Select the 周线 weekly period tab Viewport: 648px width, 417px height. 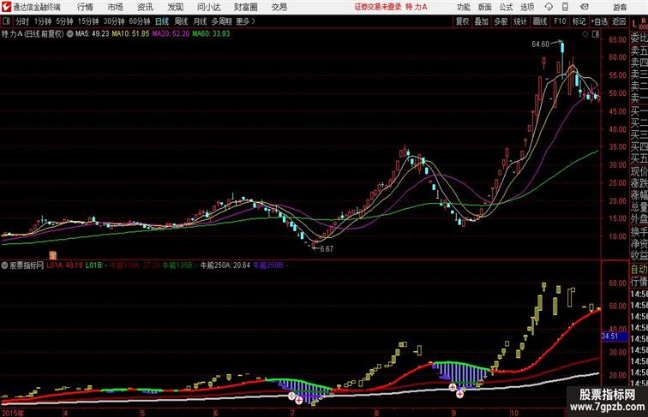tap(181, 21)
